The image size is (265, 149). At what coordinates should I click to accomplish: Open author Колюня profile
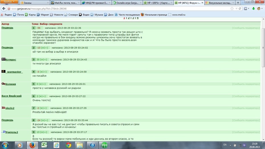coord(11,84)
